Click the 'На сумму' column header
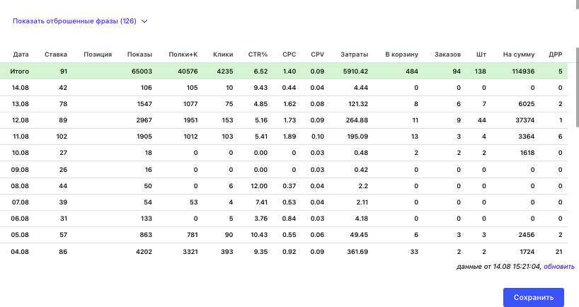The image size is (579, 307). [519, 54]
